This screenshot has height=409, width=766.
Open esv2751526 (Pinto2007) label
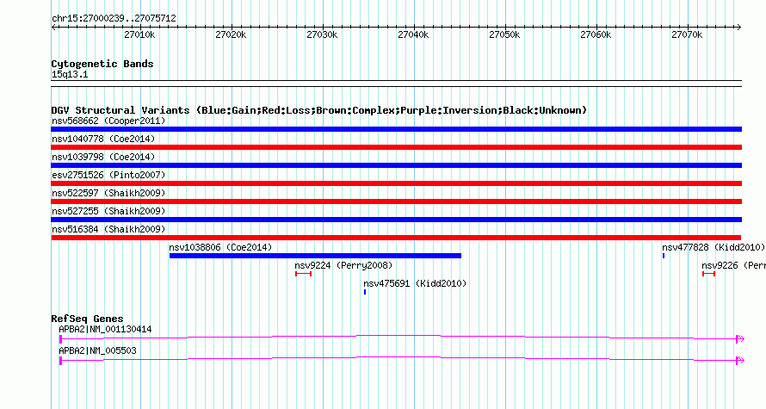[108, 175]
